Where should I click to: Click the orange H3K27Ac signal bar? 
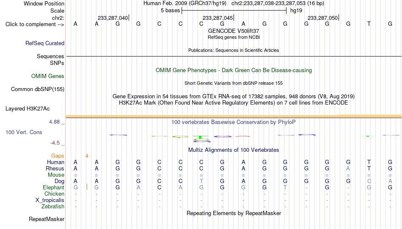coord(234,116)
